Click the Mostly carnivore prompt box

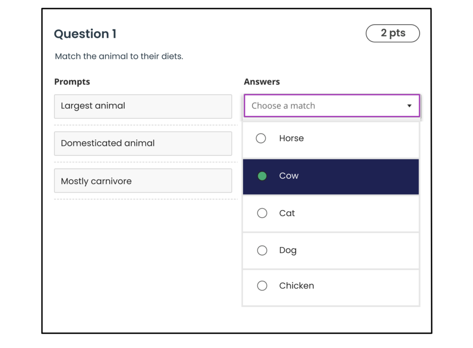click(x=143, y=180)
